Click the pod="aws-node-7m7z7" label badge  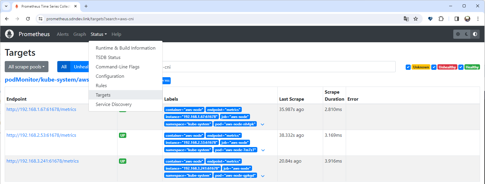235,150
